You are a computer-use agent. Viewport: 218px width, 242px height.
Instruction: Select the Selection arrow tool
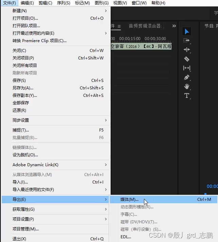(187, 32)
